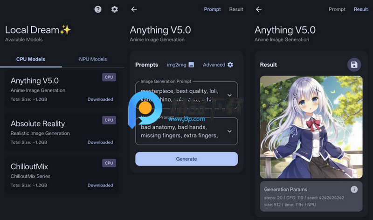373x220 pixels.
Task: Click 'Downloaded' status on ChilloutMix
Action: coord(100,185)
